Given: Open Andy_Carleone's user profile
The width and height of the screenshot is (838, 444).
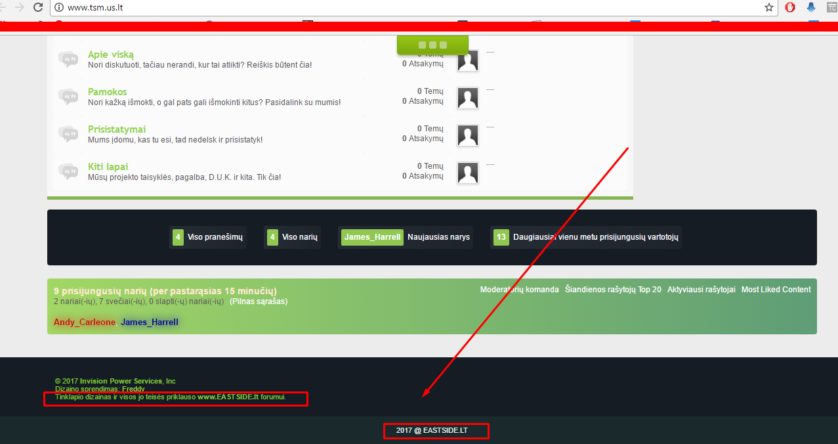Looking at the screenshot, I should (x=84, y=322).
